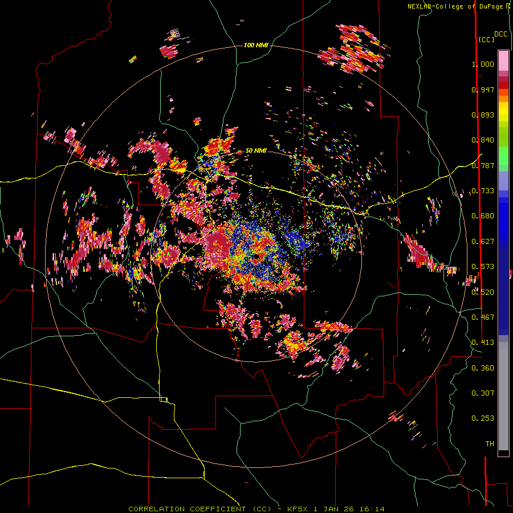513x513 pixels.
Task: Click the [CC] units label
Action: point(486,39)
